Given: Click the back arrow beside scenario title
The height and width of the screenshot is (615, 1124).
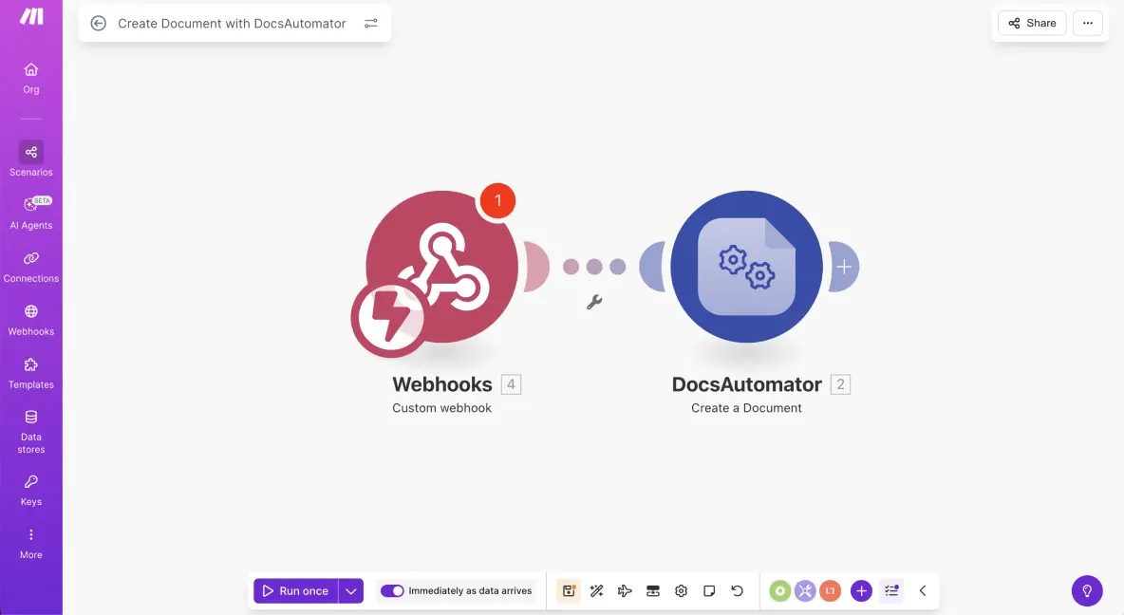Looking at the screenshot, I should pyautogui.click(x=98, y=24).
